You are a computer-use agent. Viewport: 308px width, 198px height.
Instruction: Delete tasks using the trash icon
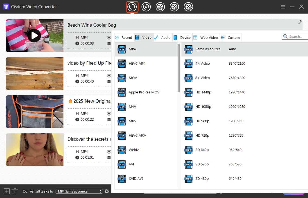[x=15, y=191]
